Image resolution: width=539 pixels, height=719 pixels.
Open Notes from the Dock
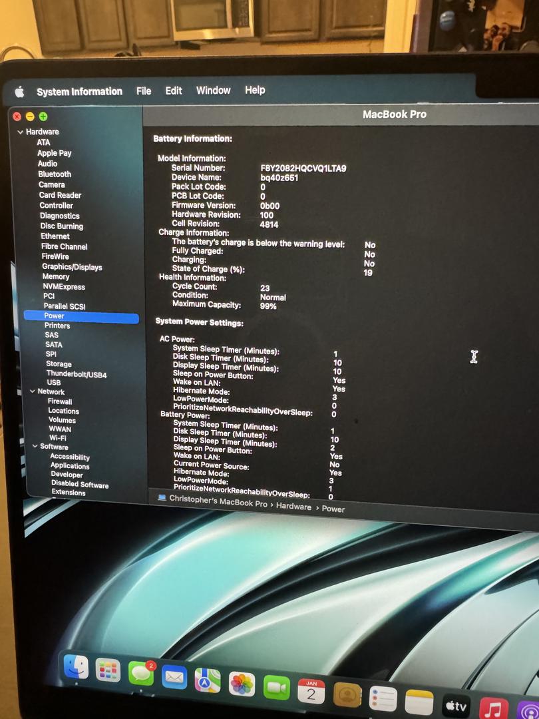click(419, 702)
